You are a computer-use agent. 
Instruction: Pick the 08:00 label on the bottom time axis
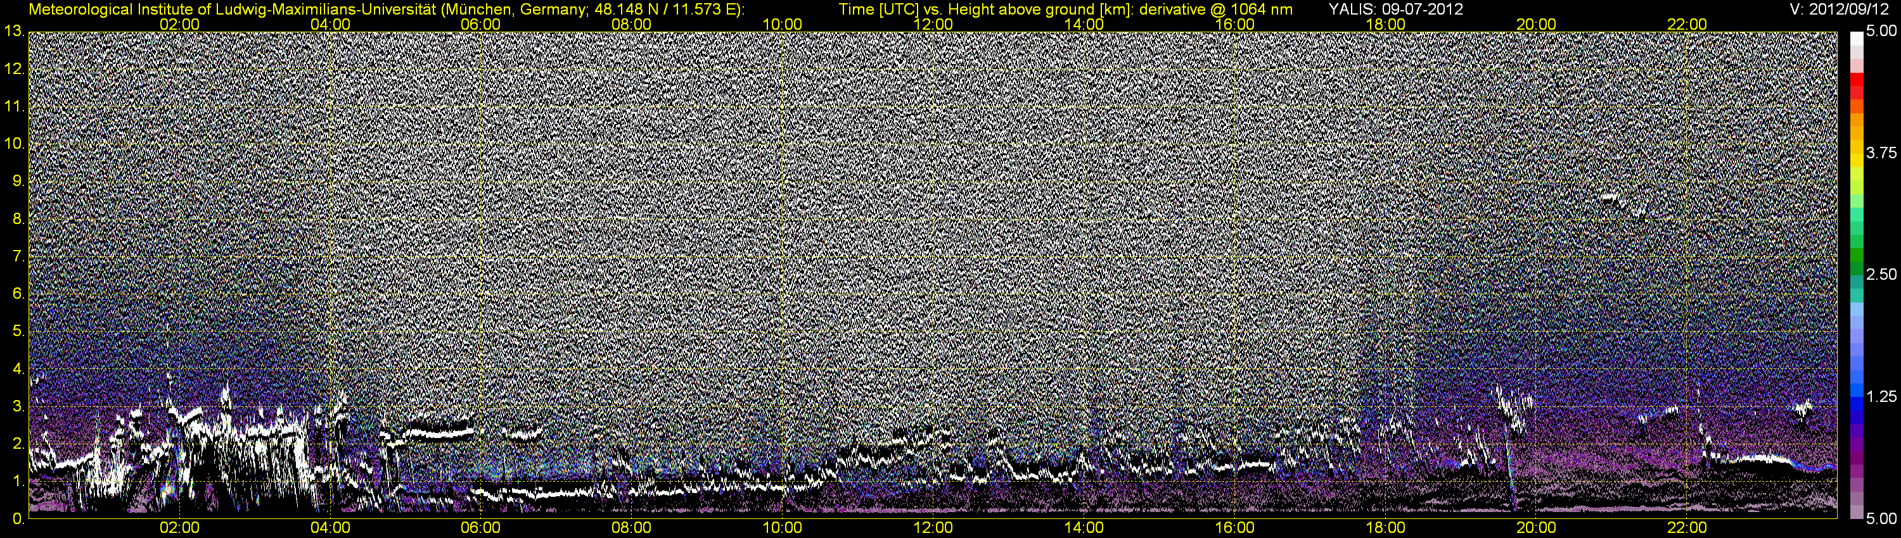(632, 528)
